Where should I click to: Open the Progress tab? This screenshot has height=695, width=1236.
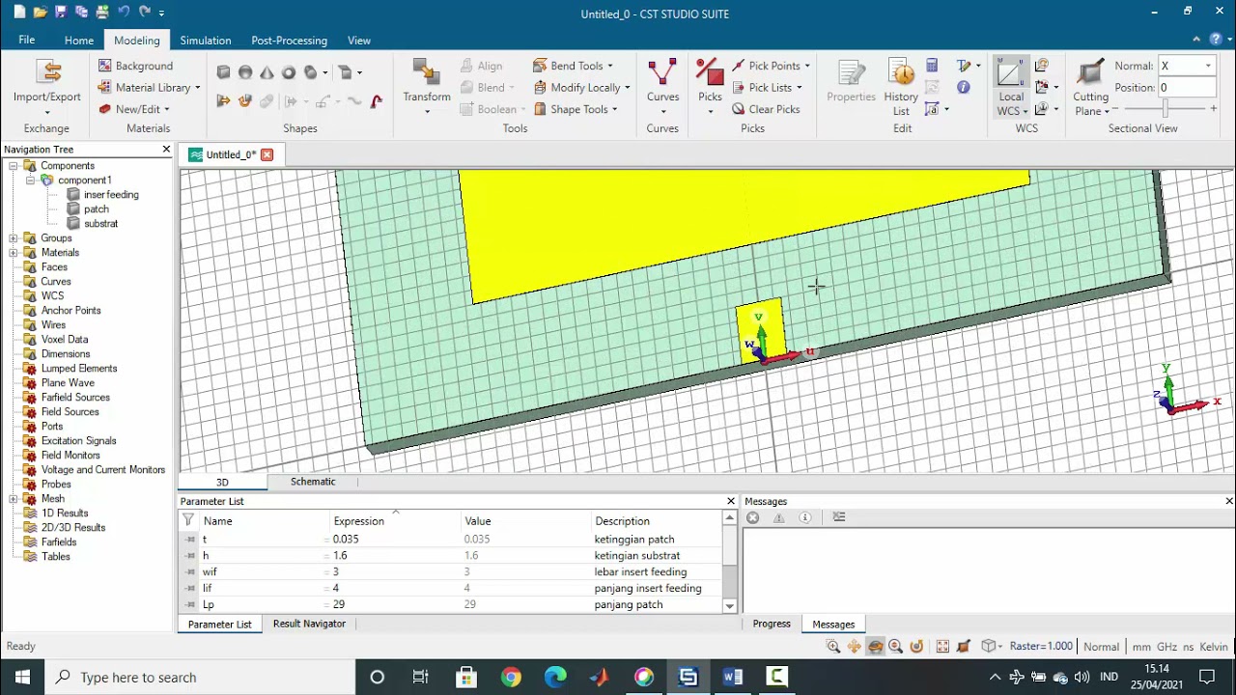click(x=772, y=624)
